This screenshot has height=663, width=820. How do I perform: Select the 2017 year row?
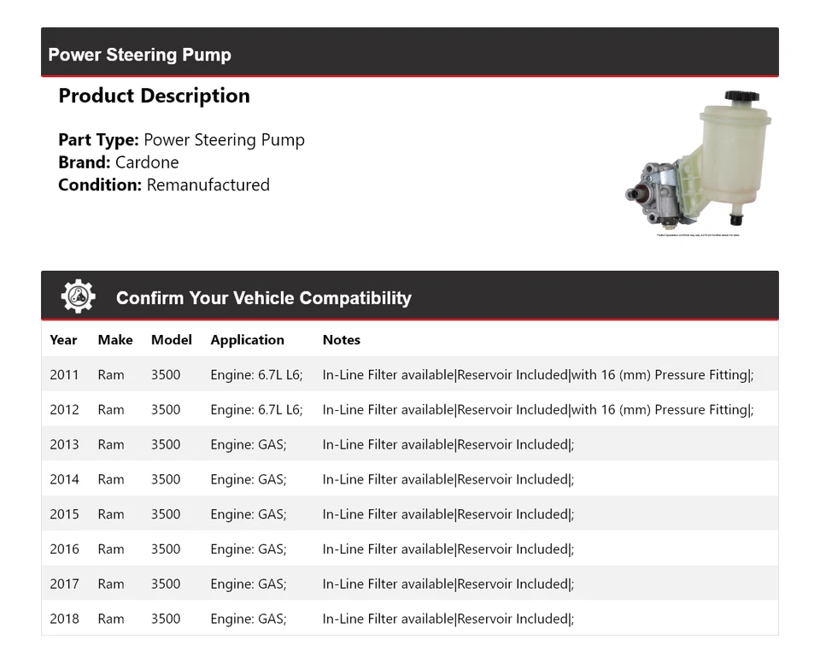pos(64,584)
